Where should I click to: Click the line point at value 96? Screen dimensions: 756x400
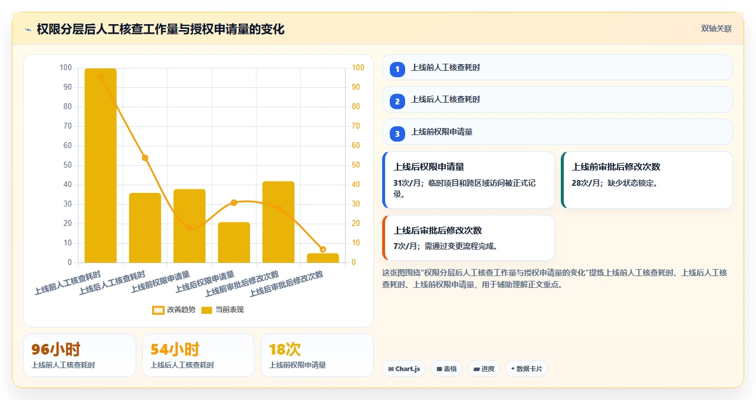click(100, 76)
